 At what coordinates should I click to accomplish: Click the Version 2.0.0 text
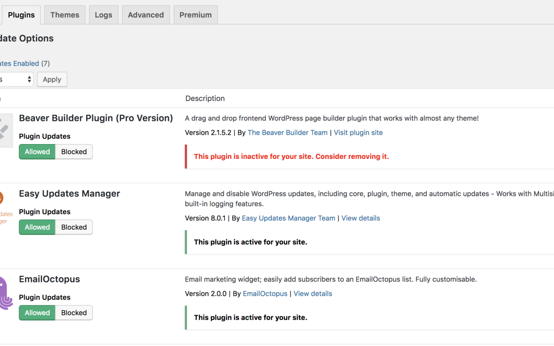[206, 294]
